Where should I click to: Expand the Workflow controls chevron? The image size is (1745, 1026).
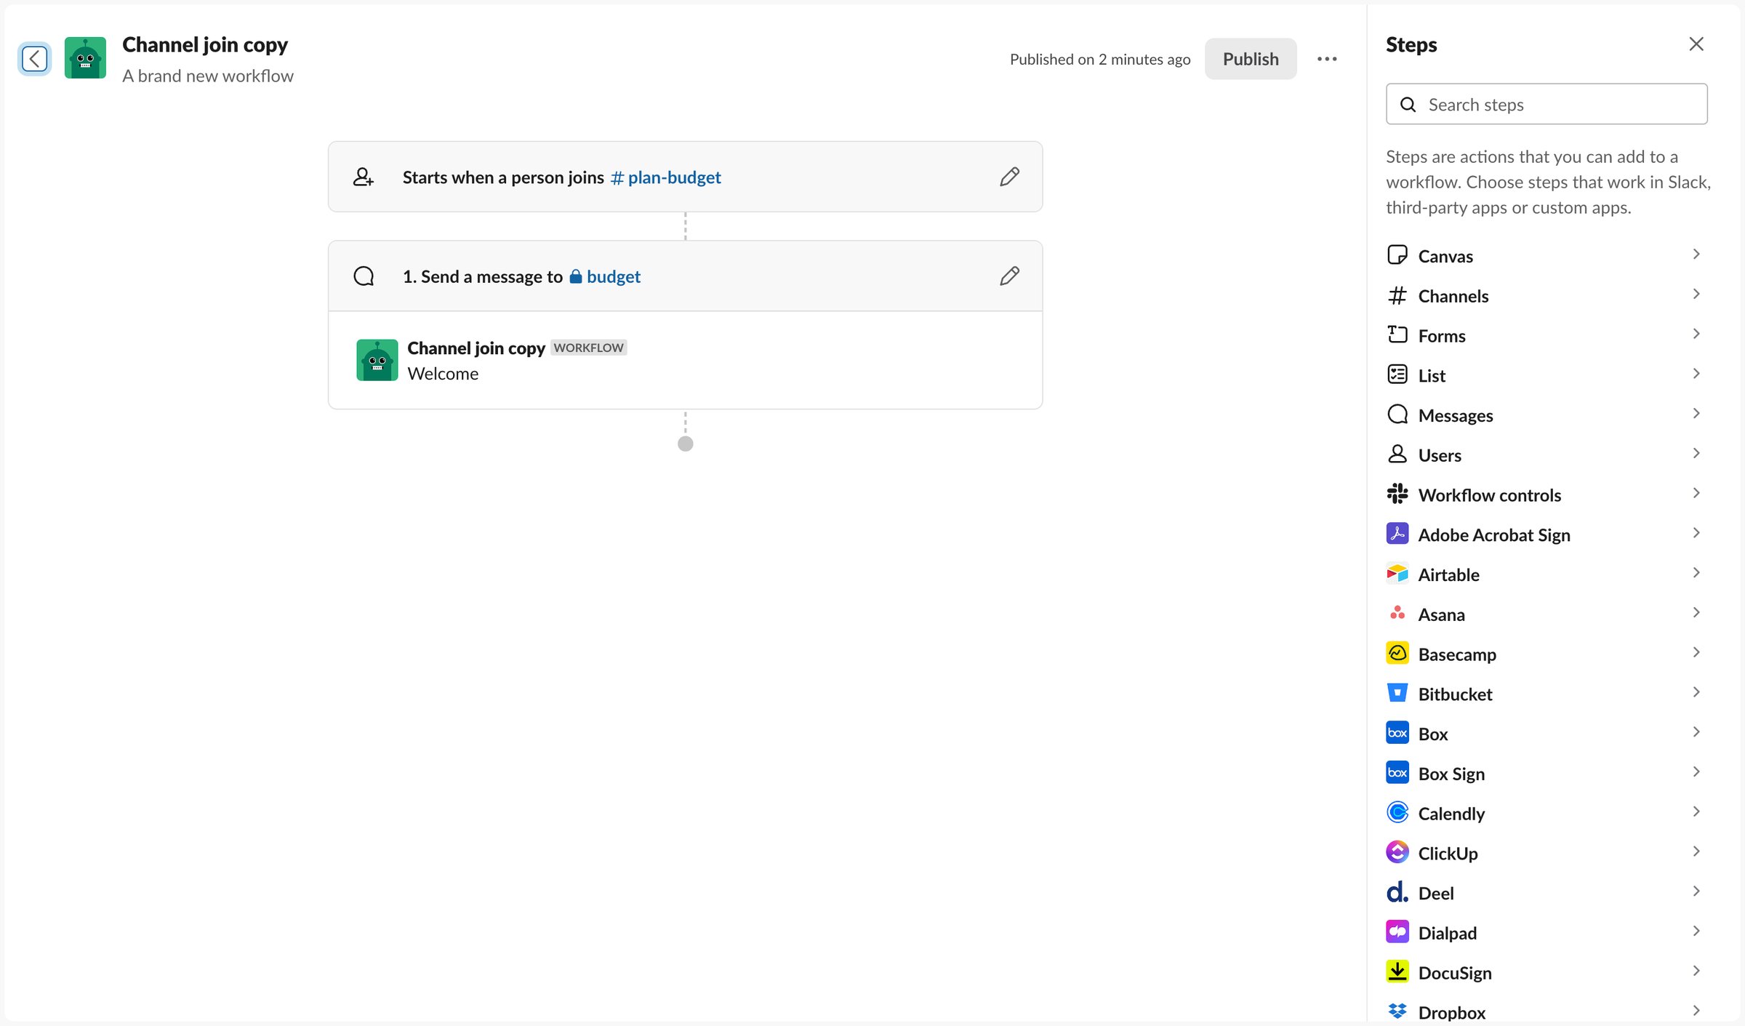[1696, 493]
